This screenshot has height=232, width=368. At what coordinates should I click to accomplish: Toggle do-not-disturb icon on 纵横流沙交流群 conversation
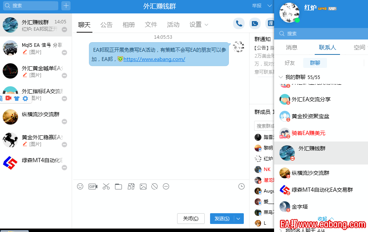(x=64, y=122)
